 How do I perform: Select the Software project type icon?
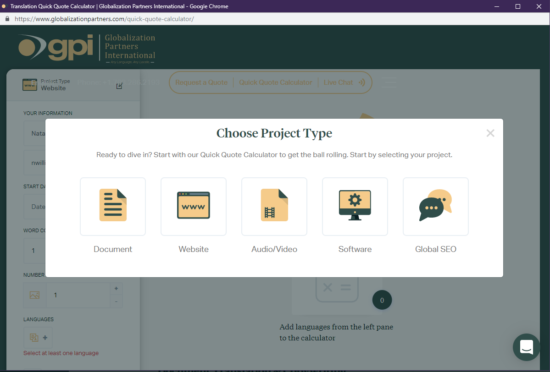(x=355, y=206)
